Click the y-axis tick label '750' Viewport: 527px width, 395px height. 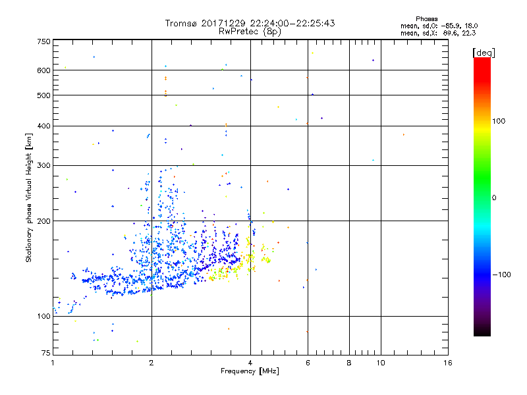43,41
